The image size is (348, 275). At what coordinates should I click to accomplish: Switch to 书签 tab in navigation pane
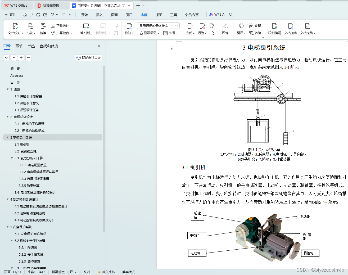(x=31, y=46)
